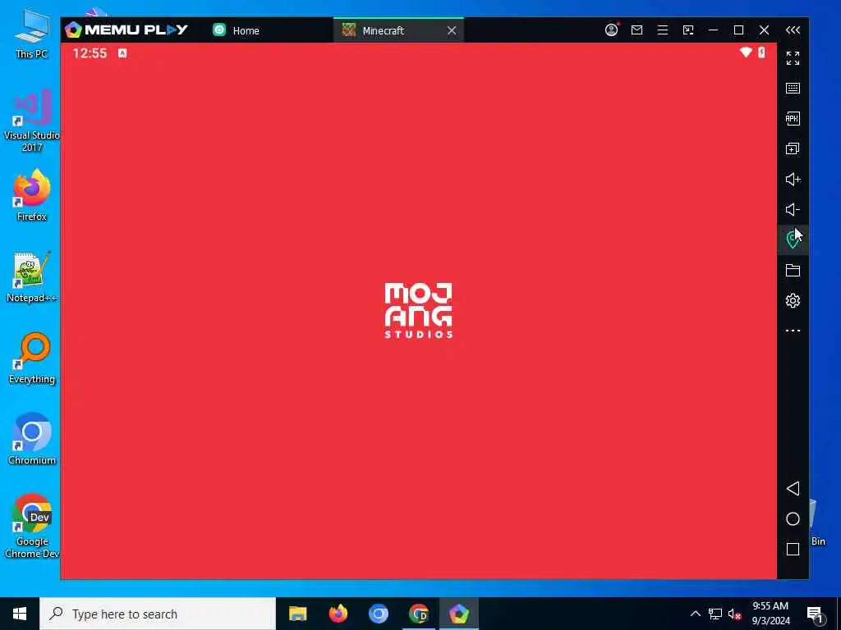Click the MEmu Play logo
The image size is (841, 630).
pos(126,30)
